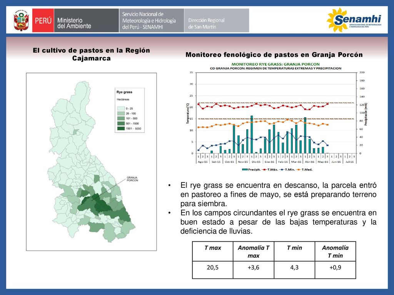Click the GRANJA PORCON map label
The image size is (394, 295).
coord(132,179)
